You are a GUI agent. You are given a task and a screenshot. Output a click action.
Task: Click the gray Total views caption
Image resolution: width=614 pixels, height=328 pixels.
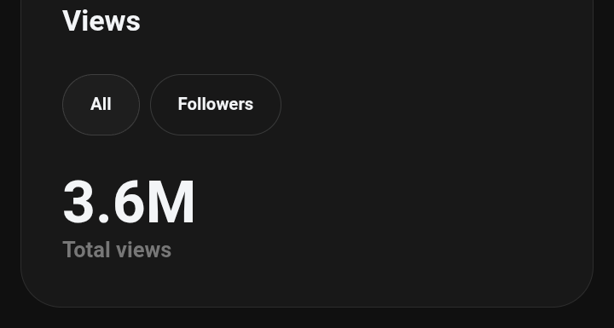(x=117, y=250)
